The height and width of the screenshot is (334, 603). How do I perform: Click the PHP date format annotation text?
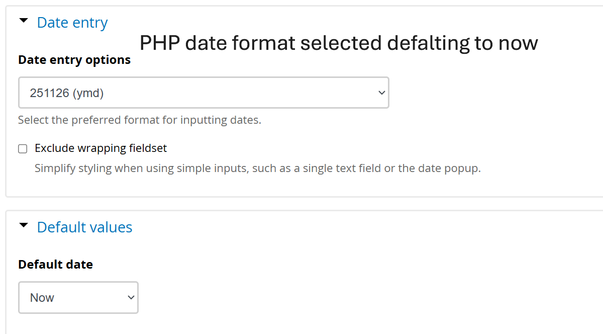[338, 43]
